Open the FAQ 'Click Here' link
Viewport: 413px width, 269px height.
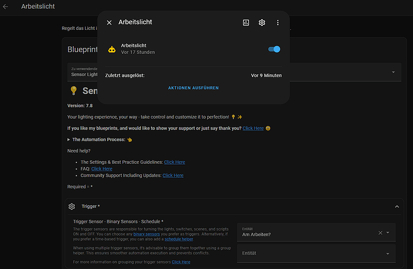click(102, 169)
